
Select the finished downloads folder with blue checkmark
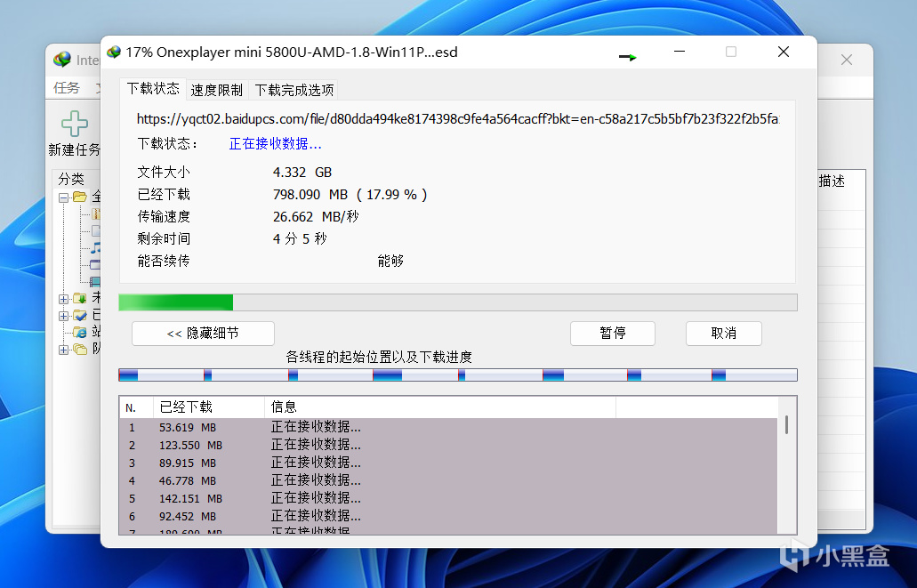[x=79, y=316]
